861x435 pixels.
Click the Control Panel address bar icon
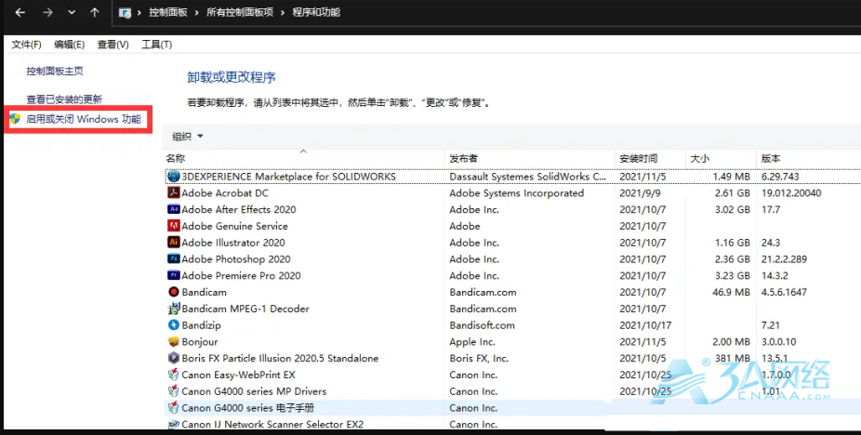point(126,13)
